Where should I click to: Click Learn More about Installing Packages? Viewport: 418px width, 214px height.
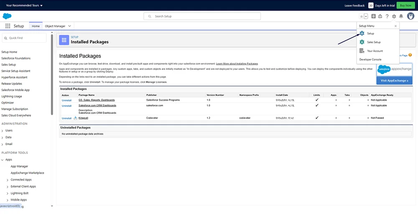237,64
